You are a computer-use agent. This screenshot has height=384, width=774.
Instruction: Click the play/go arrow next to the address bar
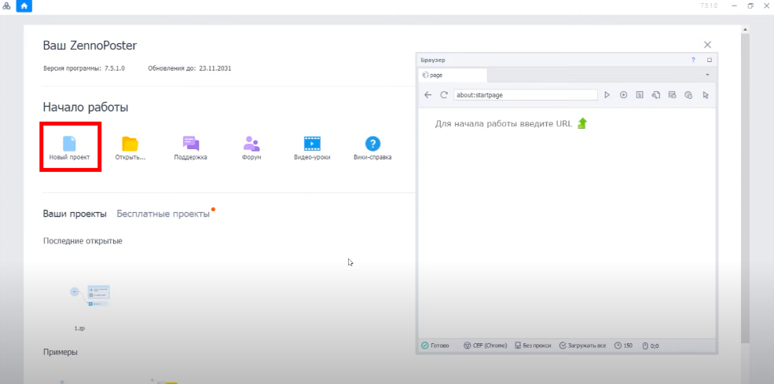point(607,95)
